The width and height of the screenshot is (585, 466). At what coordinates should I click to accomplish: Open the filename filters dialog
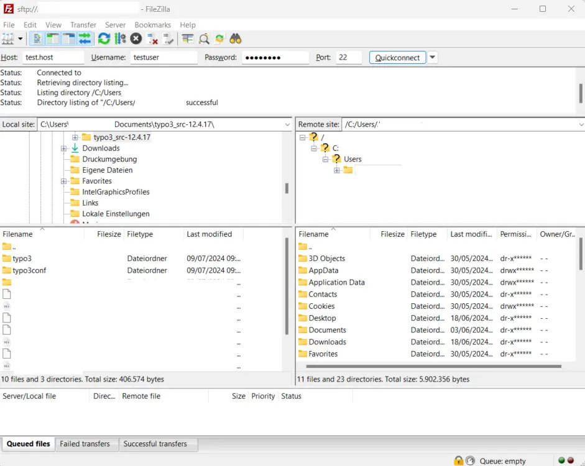pos(187,39)
